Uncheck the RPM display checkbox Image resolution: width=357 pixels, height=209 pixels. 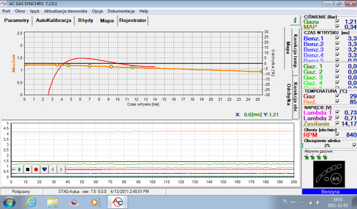click(337, 134)
